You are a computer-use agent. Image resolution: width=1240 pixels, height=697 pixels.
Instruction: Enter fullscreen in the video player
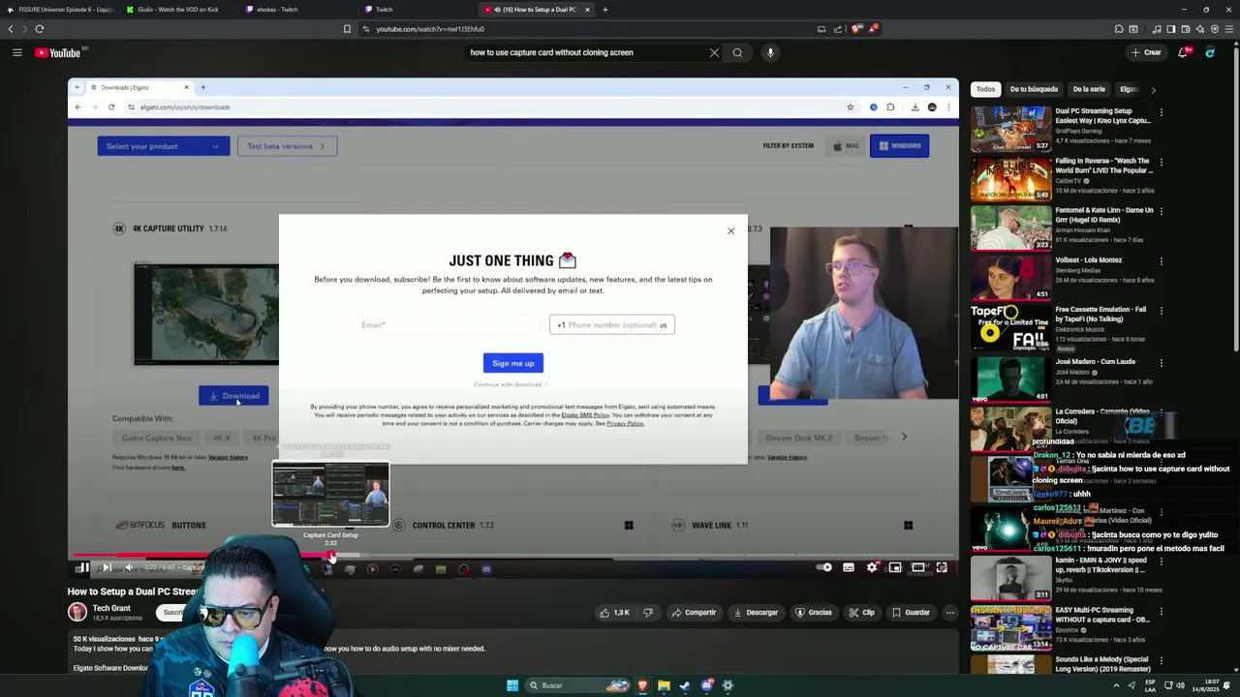[x=942, y=568]
